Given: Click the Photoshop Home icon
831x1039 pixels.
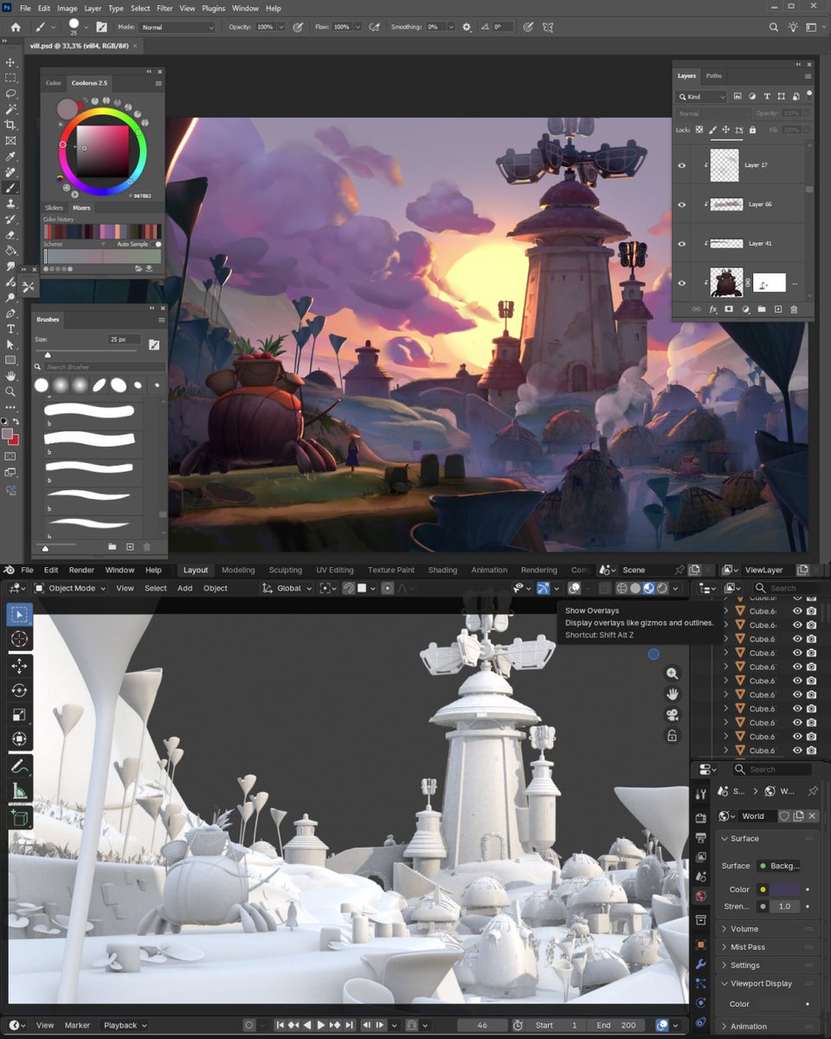Looking at the screenshot, I should 15,27.
